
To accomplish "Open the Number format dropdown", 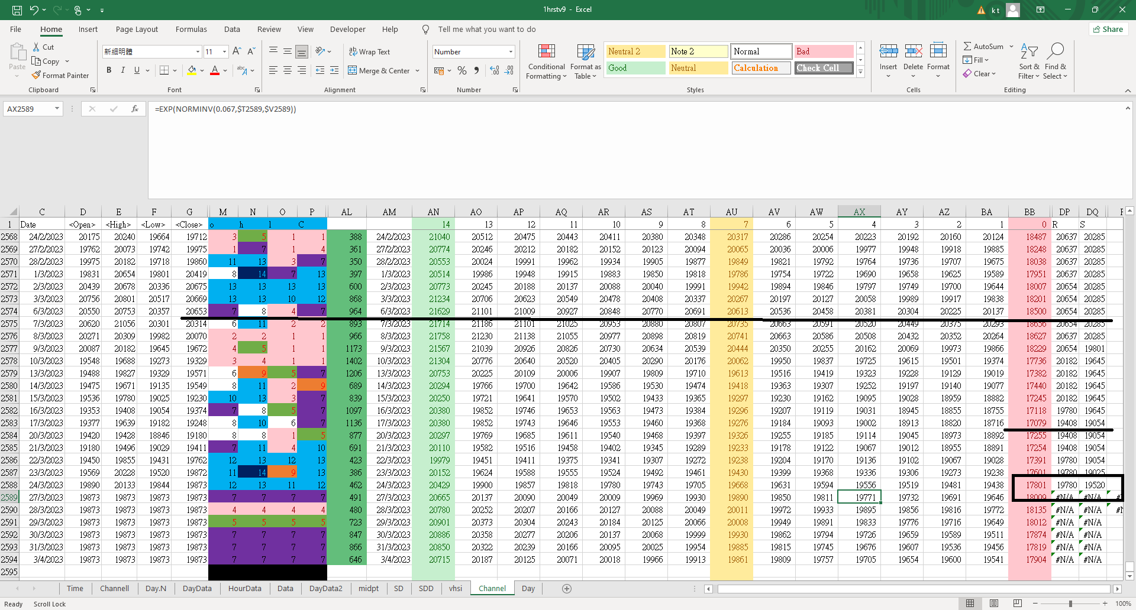I will pyautogui.click(x=511, y=52).
